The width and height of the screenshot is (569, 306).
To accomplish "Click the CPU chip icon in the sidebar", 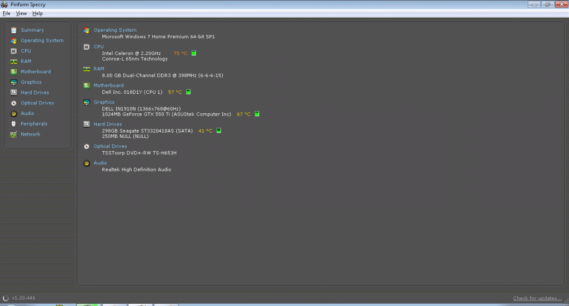I will pyautogui.click(x=14, y=51).
